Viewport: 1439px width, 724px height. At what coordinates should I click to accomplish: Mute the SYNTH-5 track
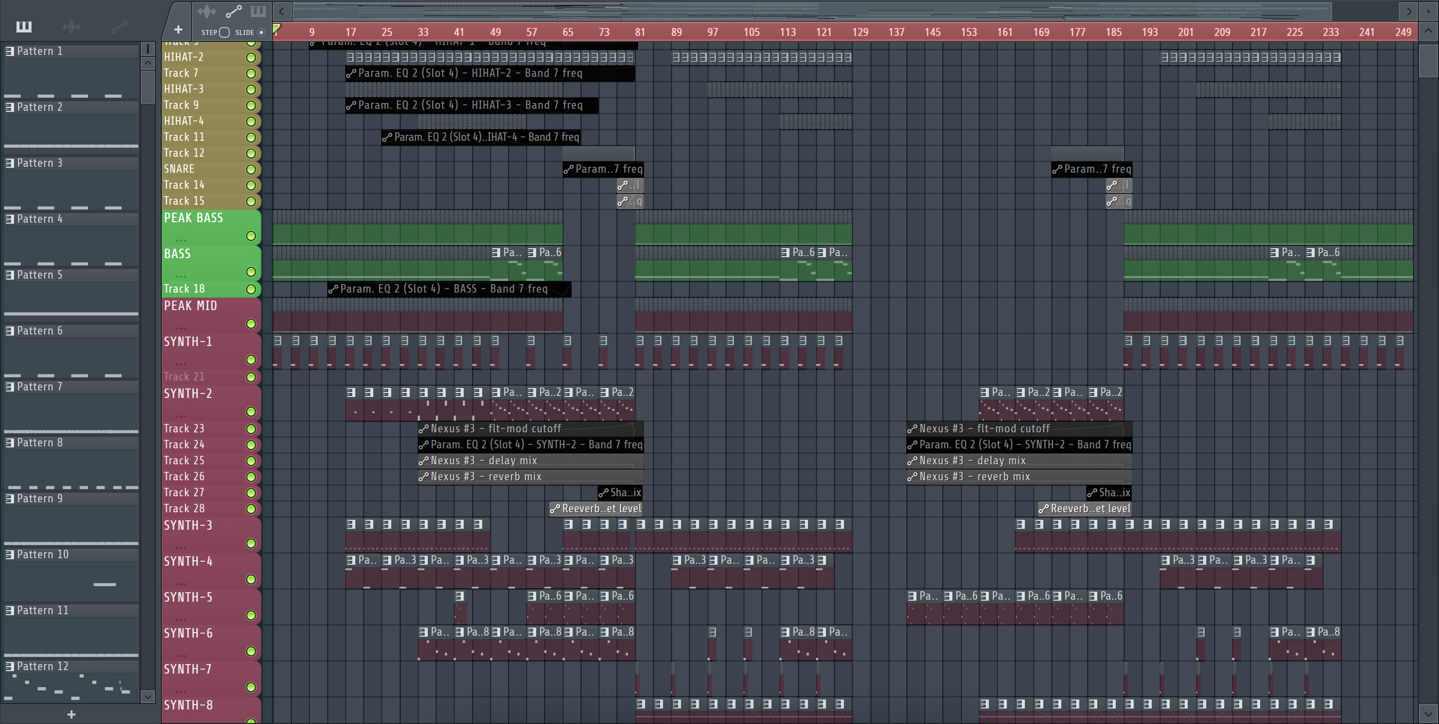[251, 616]
